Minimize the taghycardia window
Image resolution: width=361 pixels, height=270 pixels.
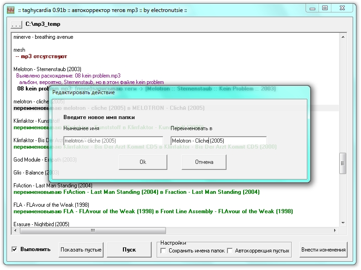[x=312, y=8]
